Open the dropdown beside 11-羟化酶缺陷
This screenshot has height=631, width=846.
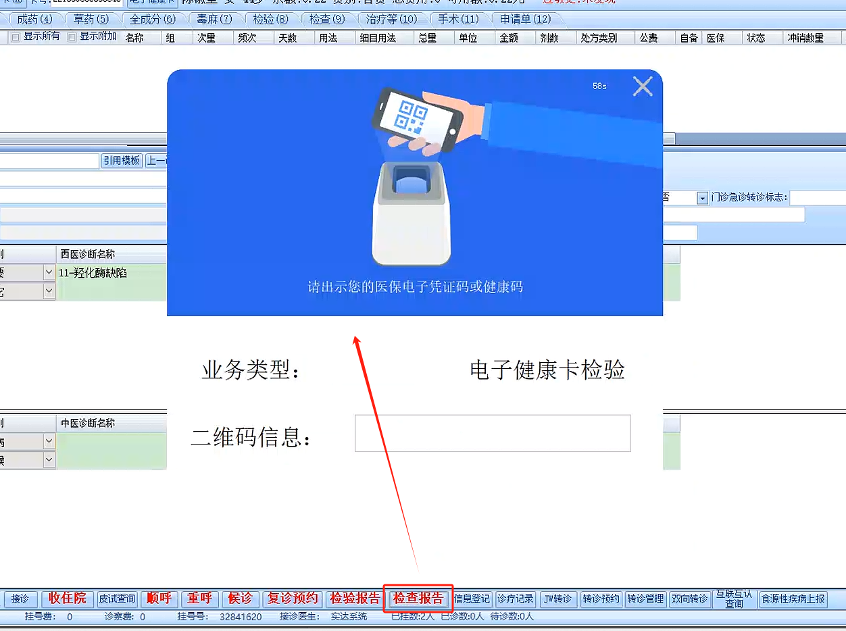[49, 273]
